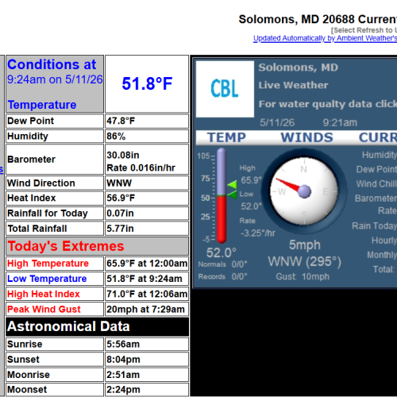Viewport: 397px width, 397px height.
Task: Select the WINDS tab header
Action: click(306, 137)
